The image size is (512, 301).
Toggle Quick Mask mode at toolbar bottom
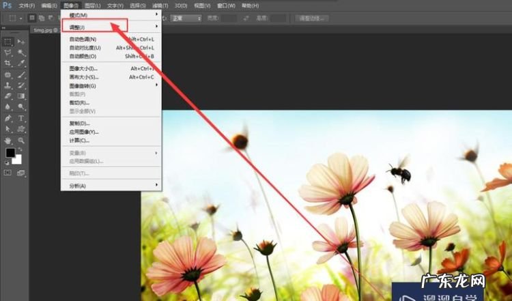(x=8, y=173)
